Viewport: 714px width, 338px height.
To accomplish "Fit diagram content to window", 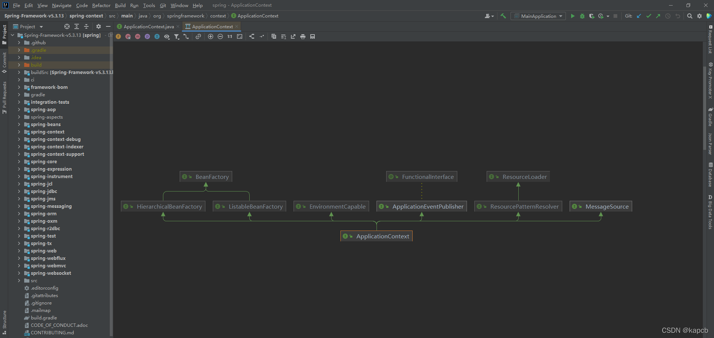I will (240, 36).
